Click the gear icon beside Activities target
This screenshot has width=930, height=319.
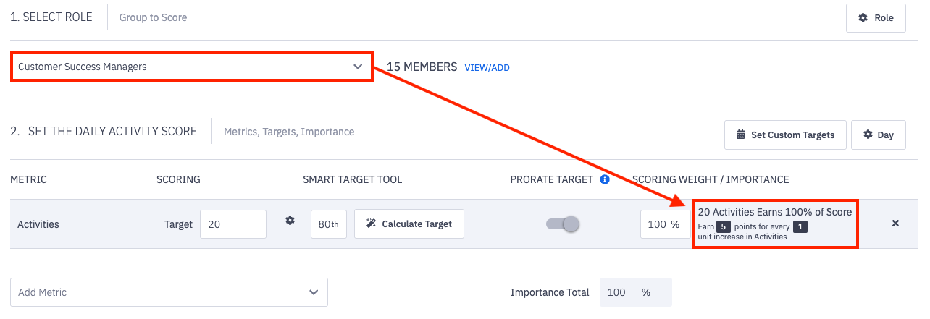coord(290,221)
